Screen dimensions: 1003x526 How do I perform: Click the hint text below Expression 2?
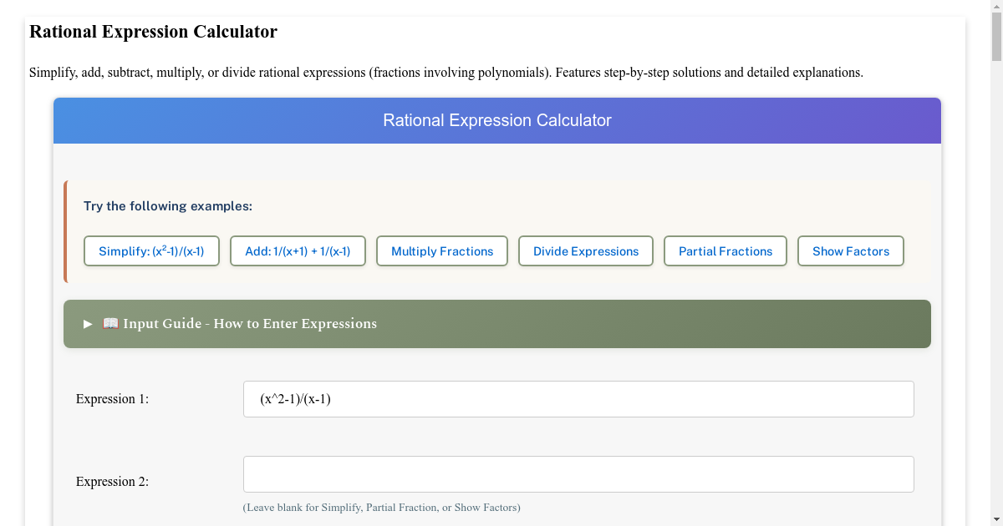pyautogui.click(x=381, y=507)
